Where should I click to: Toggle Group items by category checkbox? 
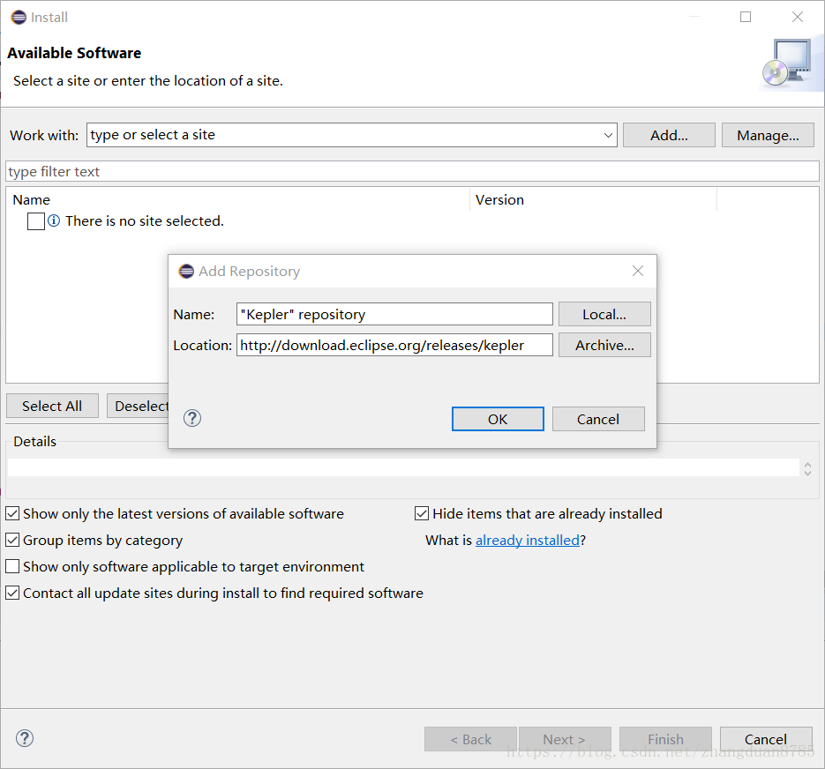(x=12, y=540)
